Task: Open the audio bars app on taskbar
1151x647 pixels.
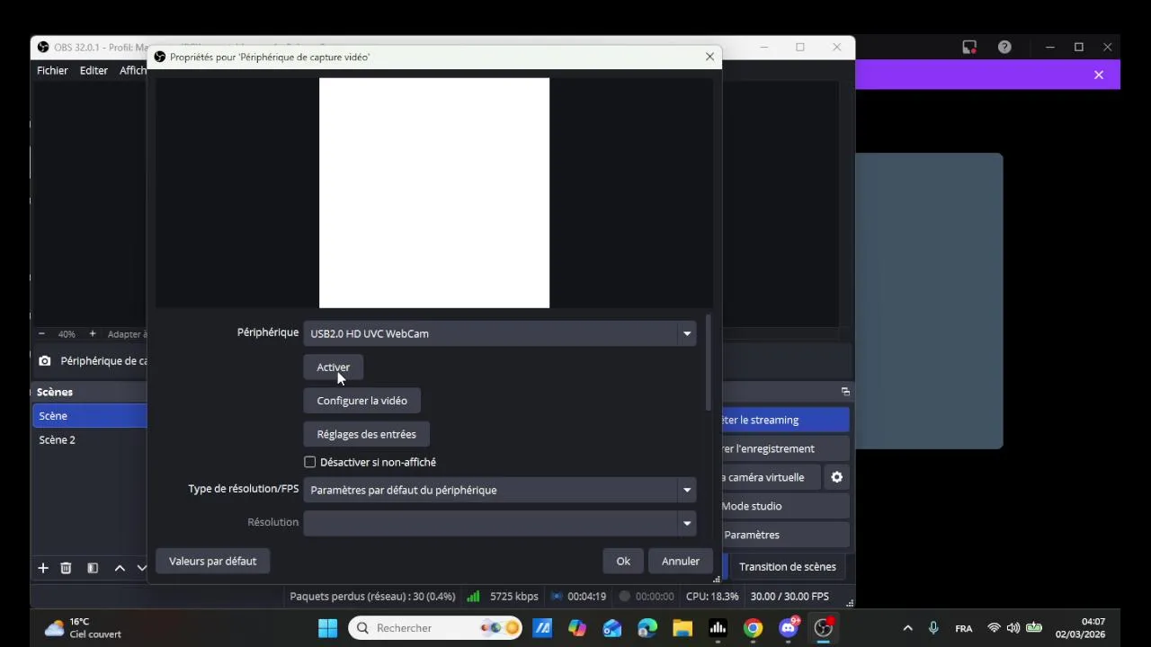Action: (x=718, y=628)
